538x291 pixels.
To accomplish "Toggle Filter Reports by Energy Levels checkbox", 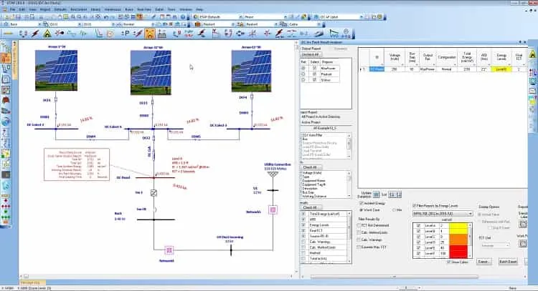I will [415, 206].
